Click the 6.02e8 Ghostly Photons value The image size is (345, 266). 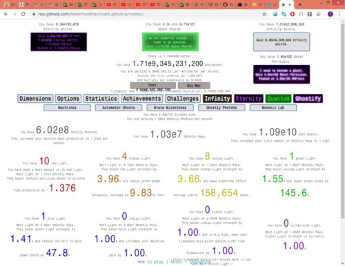(52, 130)
